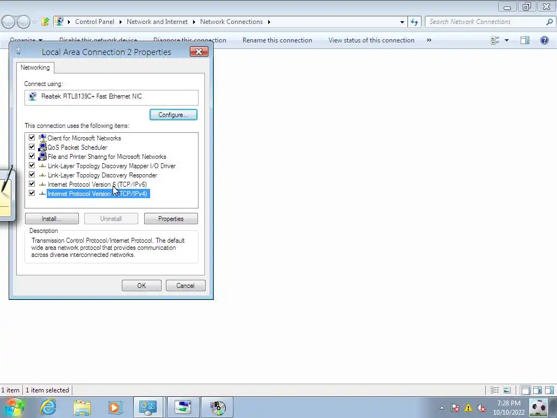The height and width of the screenshot is (418, 557).
Task: Click the Install button
Action: pos(52,219)
